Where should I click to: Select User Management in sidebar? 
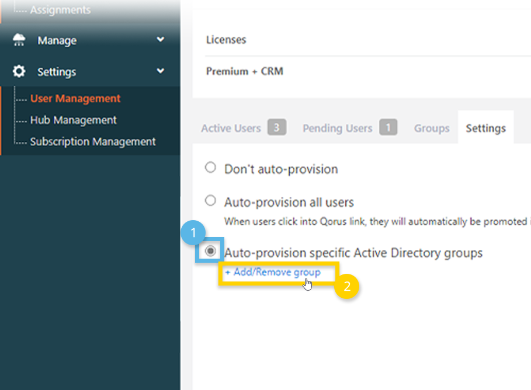(75, 99)
